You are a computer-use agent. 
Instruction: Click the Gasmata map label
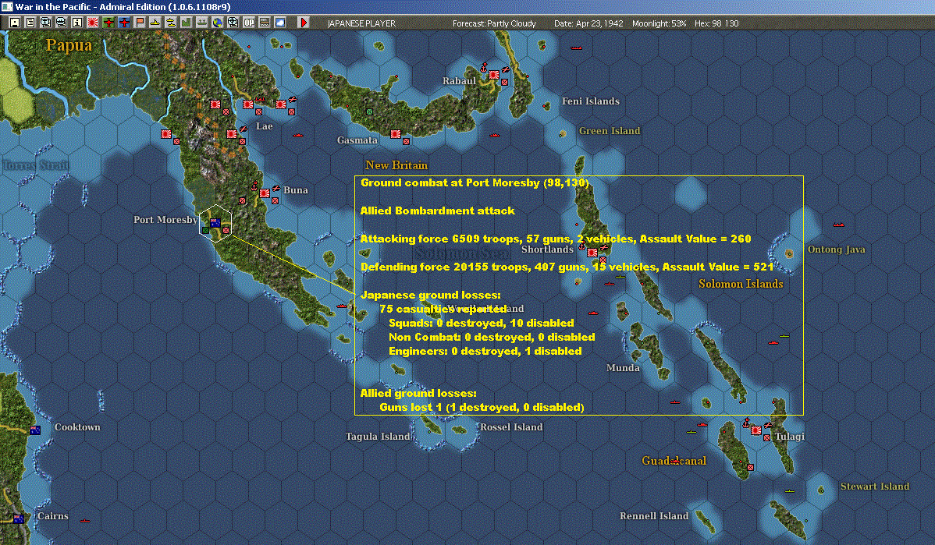[x=357, y=140]
